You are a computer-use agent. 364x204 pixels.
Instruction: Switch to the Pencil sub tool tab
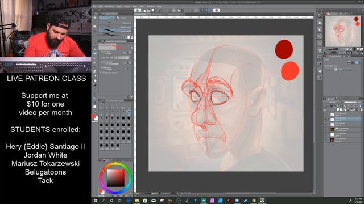pos(107,18)
